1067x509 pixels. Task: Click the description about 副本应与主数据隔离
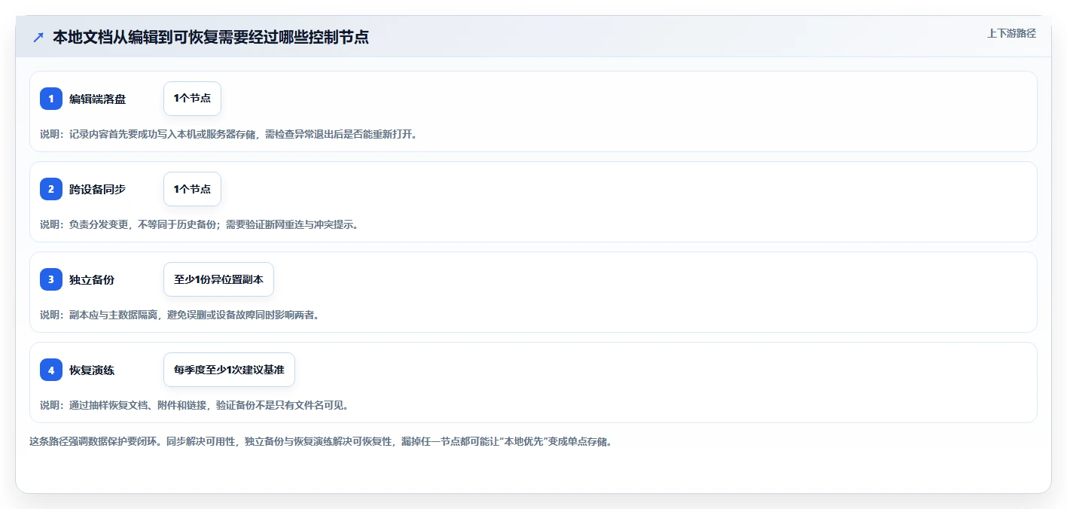(179, 315)
